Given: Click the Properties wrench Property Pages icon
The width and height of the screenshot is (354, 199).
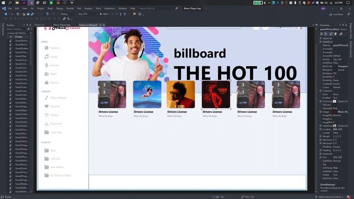Looking at the screenshot, I should pyautogui.click(x=341, y=34).
